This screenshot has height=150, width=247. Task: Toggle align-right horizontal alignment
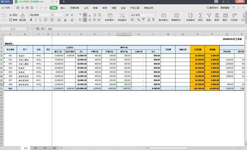point(90,20)
